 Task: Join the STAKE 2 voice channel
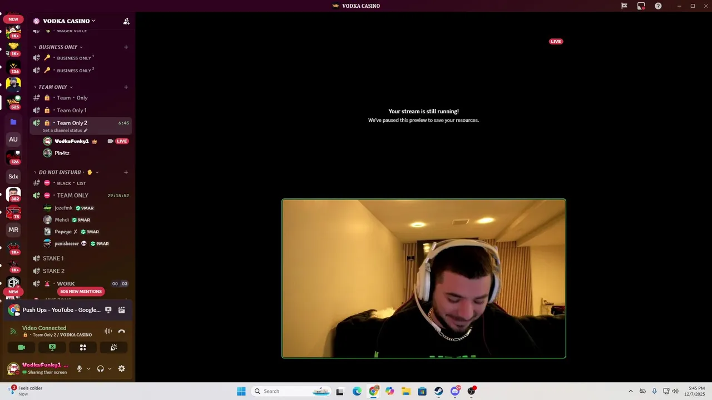point(81,271)
